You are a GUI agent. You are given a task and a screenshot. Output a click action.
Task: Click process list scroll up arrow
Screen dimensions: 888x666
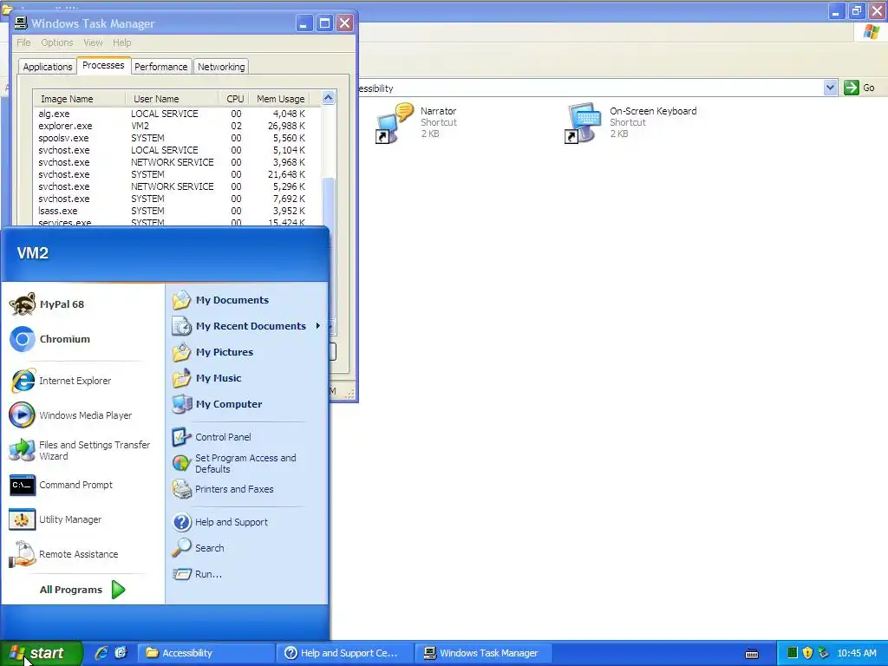coord(329,98)
